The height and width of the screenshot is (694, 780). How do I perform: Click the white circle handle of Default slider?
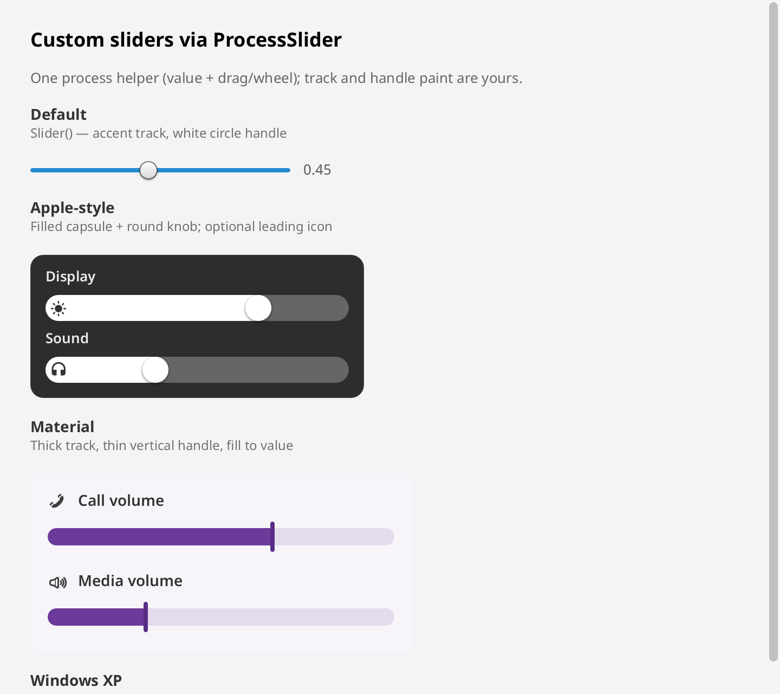pyautogui.click(x=148, y=170)
